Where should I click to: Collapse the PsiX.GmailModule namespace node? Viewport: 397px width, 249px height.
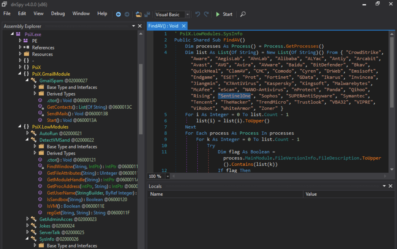coord(20,74)
